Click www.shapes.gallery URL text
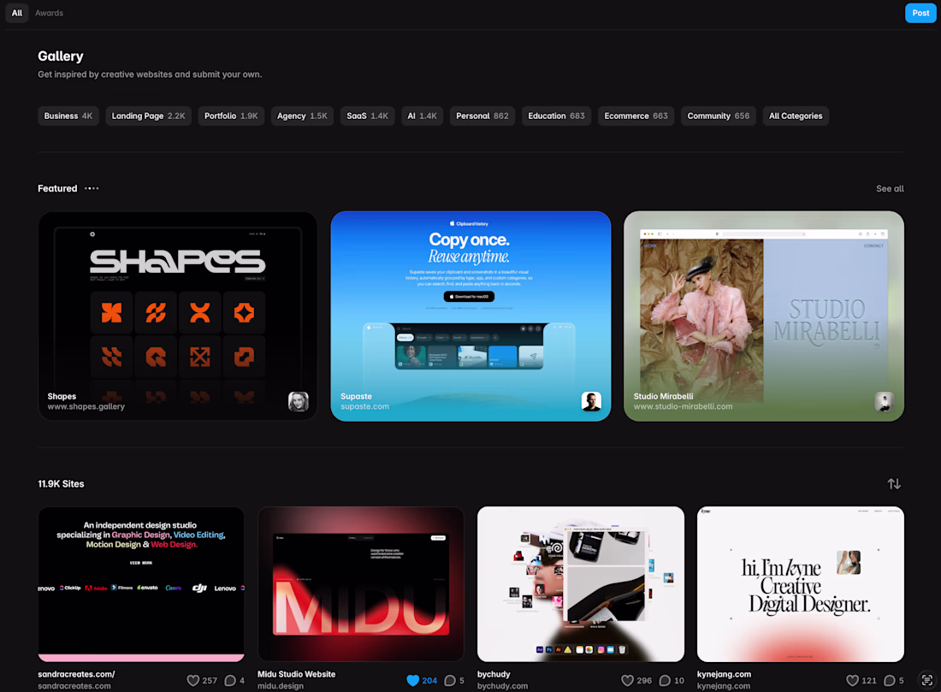Image resolution: width=941 pixels, height=692 pixels. coord(86,406)
